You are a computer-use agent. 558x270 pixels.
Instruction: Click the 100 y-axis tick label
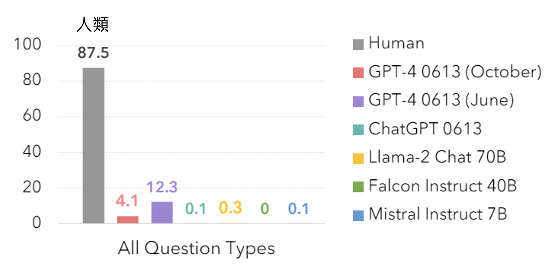[x=27, y=45]
